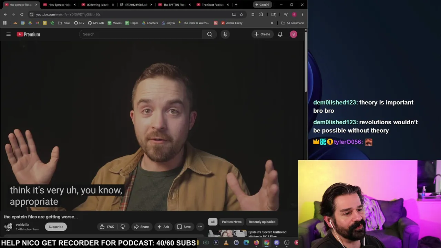Go to the YouTube Premium home logo
This screenshot has width=441, height=248.
click(28, 34)
